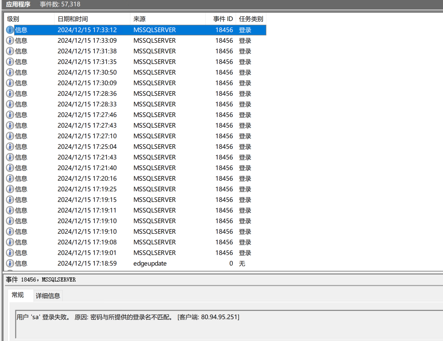Click info icon of the 17:31:35 event

10,62
